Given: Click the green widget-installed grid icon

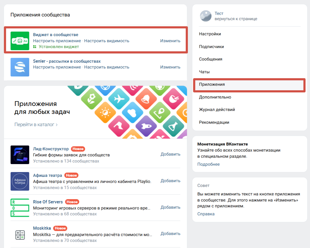Looking at the screenshot, I should [x=35, y=47].
